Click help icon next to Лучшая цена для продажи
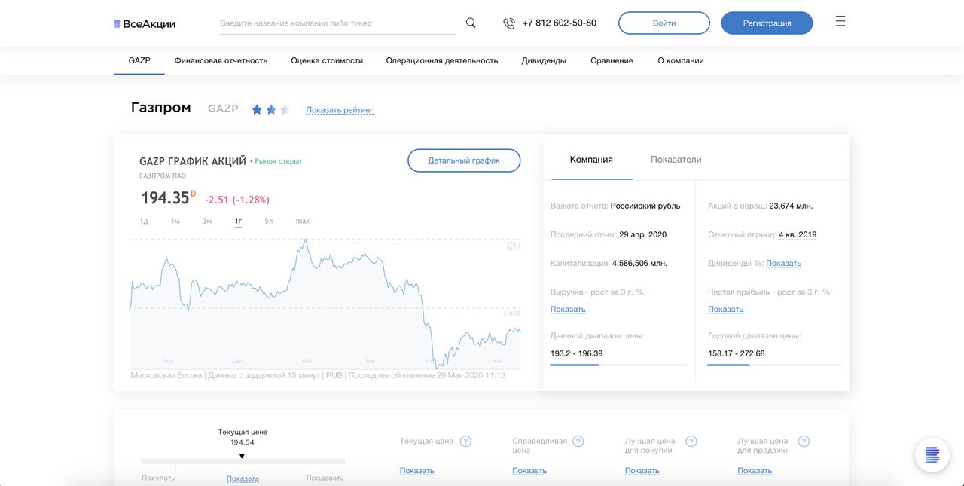 coord(804,441)
